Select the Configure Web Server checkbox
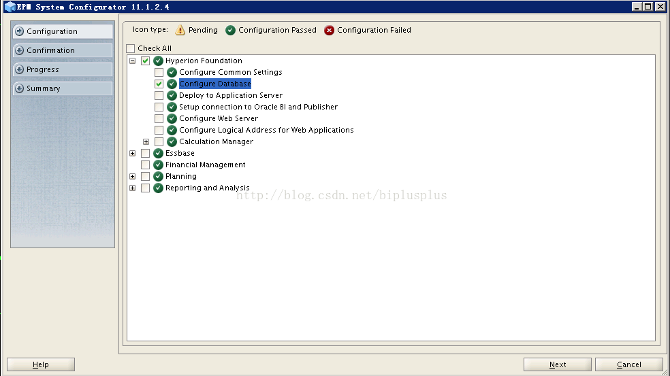 (x=159, y=118)
